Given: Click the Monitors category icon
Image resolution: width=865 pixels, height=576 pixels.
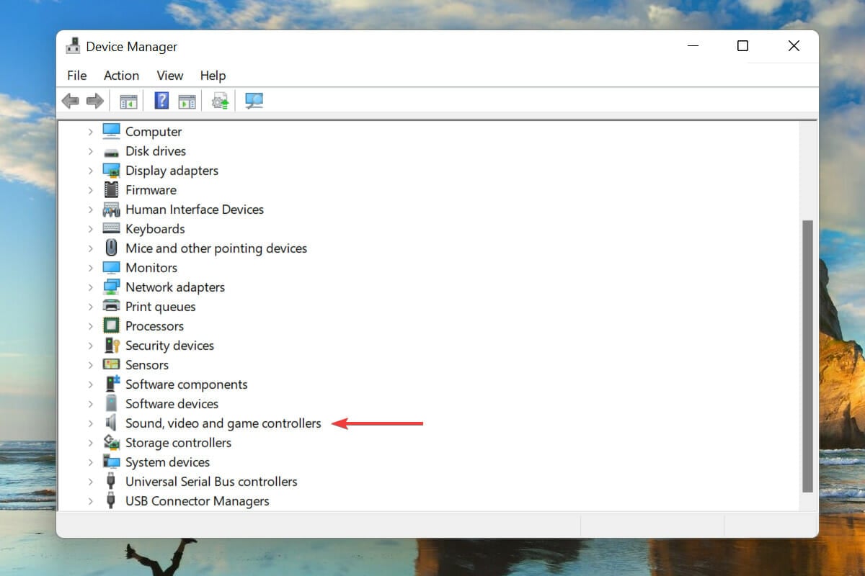Looking at the screenshot, I should (111, 267).
